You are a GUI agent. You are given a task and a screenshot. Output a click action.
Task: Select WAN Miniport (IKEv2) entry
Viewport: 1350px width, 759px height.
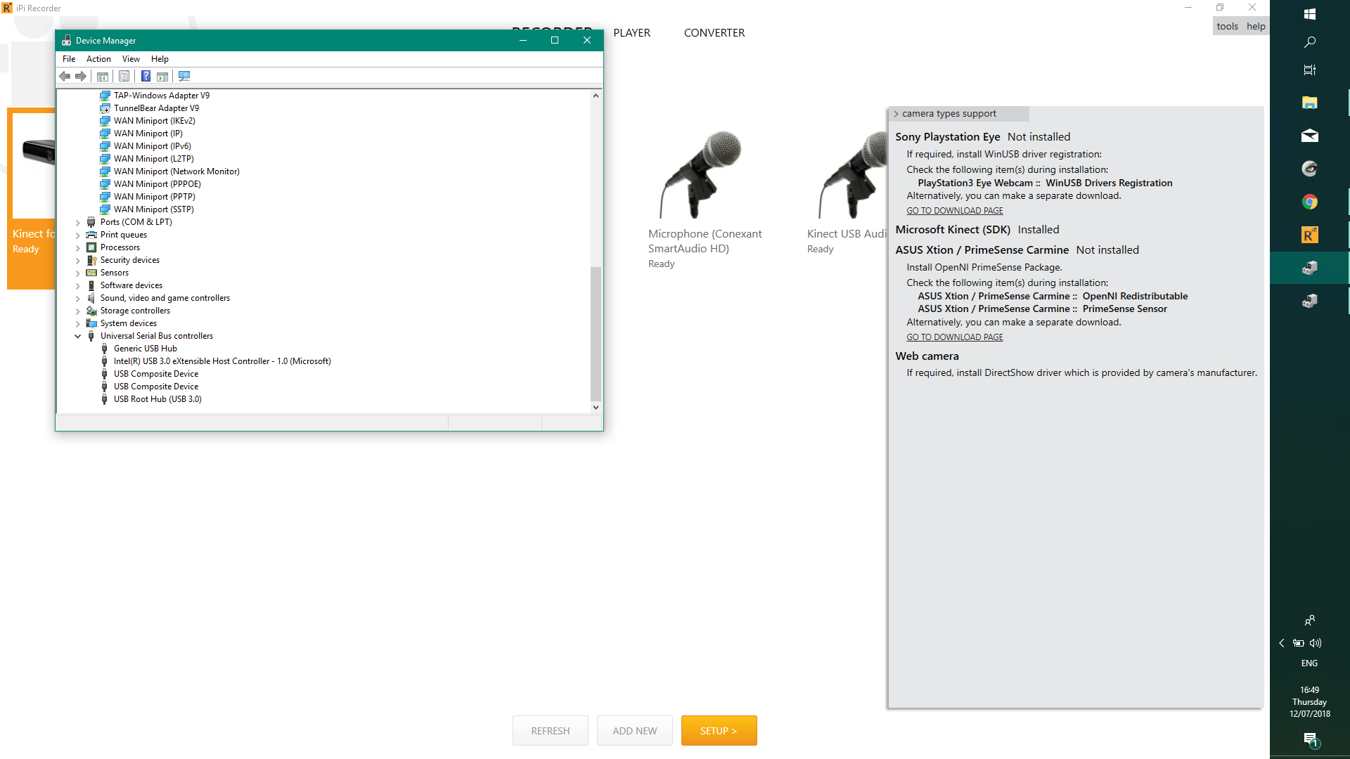(x=155, y=121)
